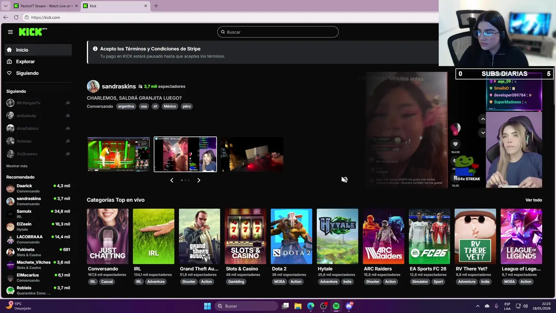The width and height of the screenshot is (556, 313).
Task: Open anitalaulp followed channel
Action: [38, 116]
